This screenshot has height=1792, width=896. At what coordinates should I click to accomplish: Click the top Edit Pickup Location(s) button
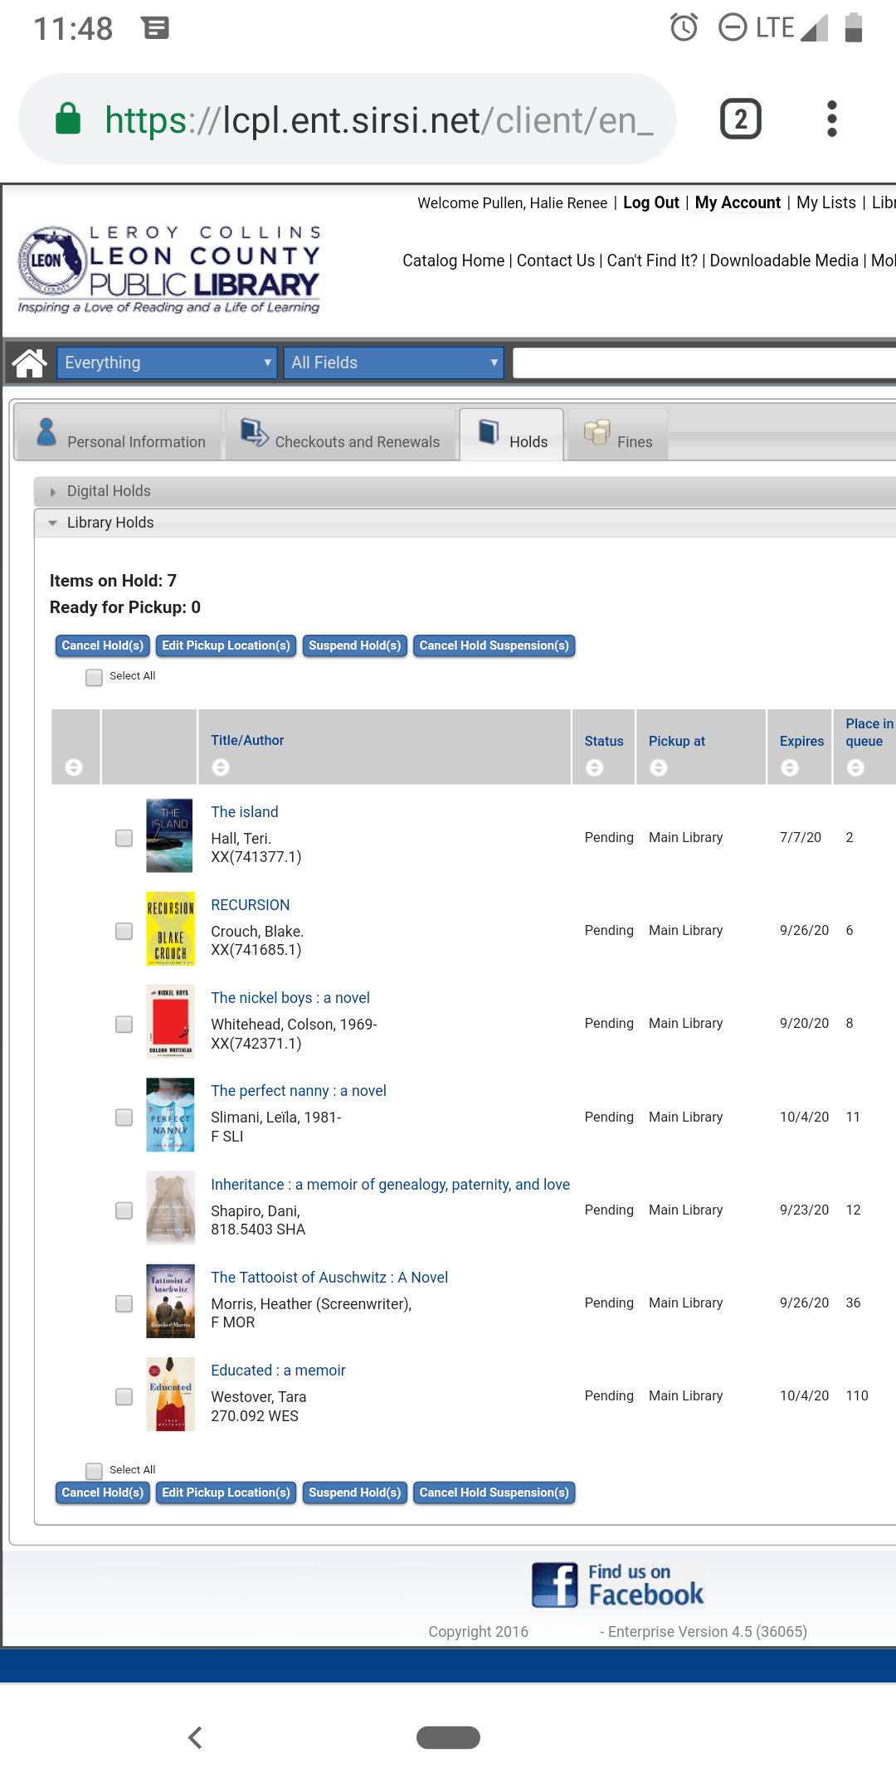[226, 645]
